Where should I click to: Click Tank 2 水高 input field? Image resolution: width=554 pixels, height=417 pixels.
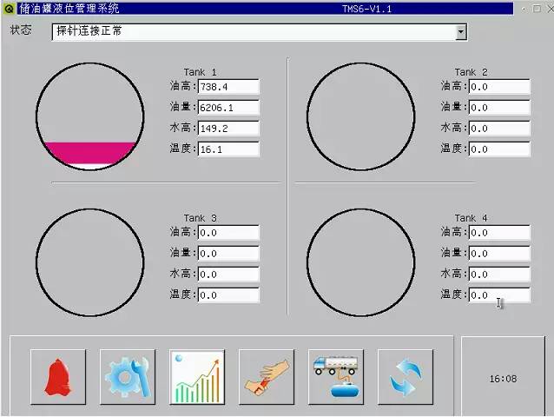point(499,129)
